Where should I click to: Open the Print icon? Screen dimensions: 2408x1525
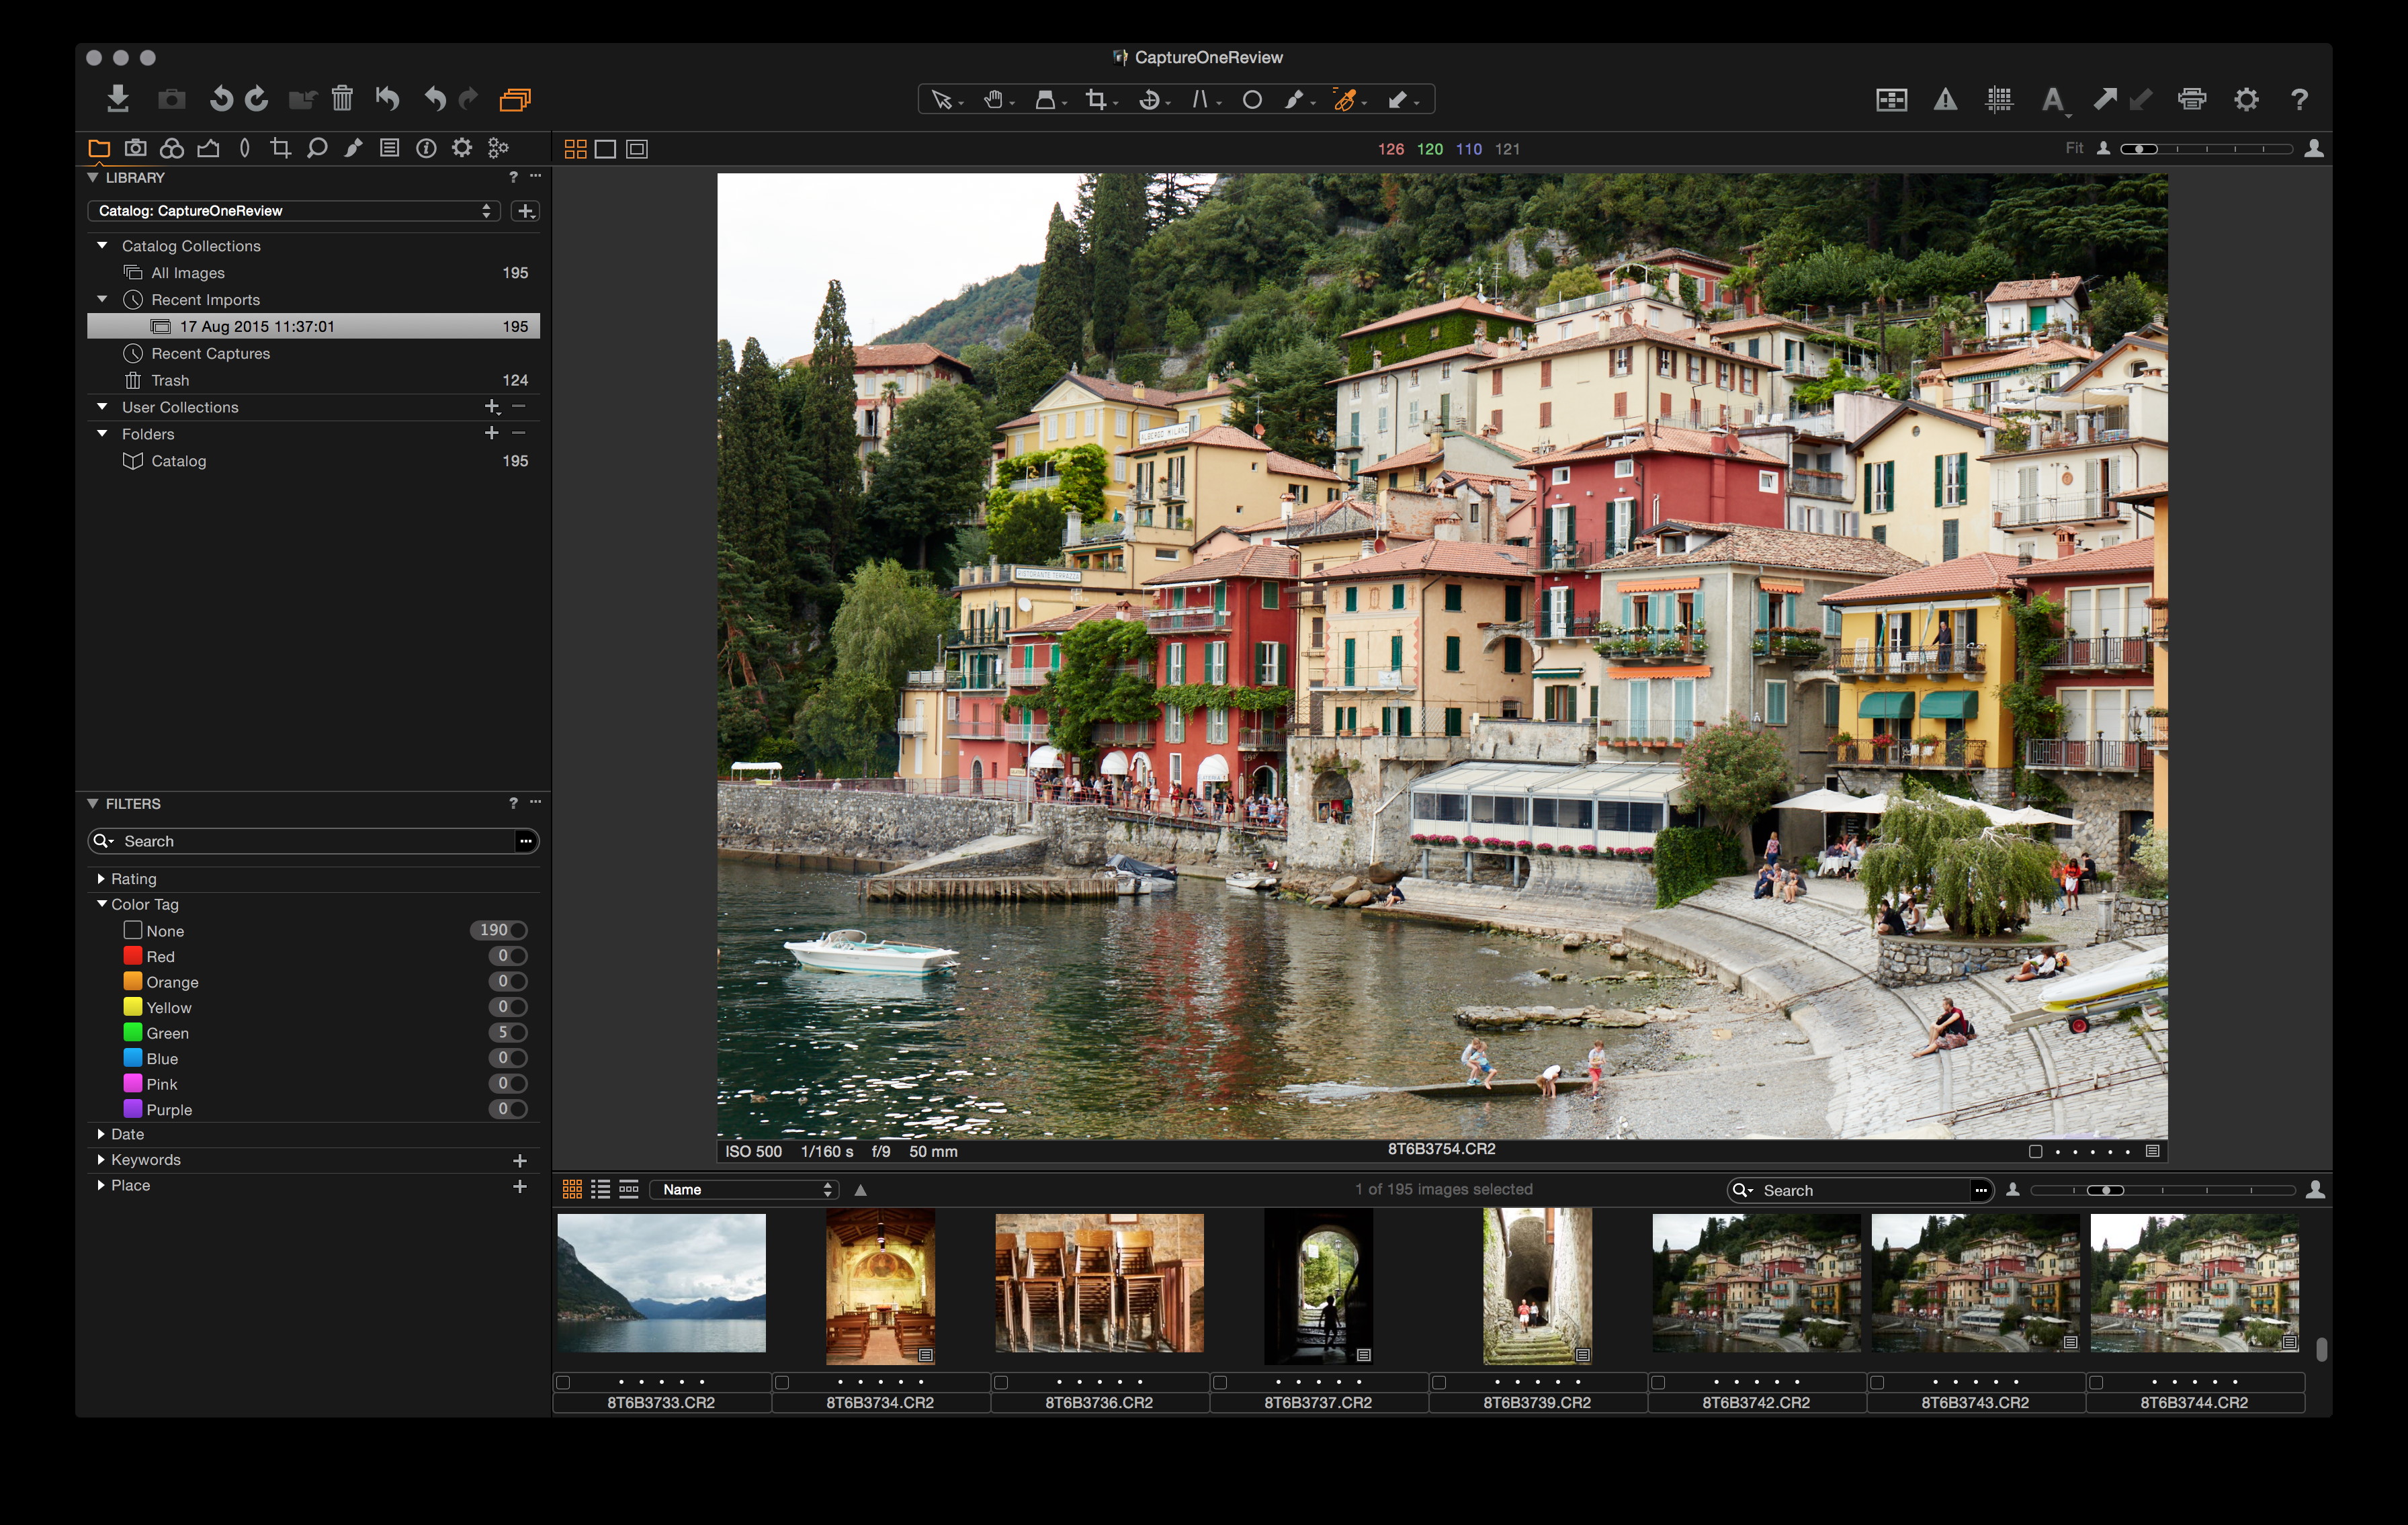pos(2191,99)
